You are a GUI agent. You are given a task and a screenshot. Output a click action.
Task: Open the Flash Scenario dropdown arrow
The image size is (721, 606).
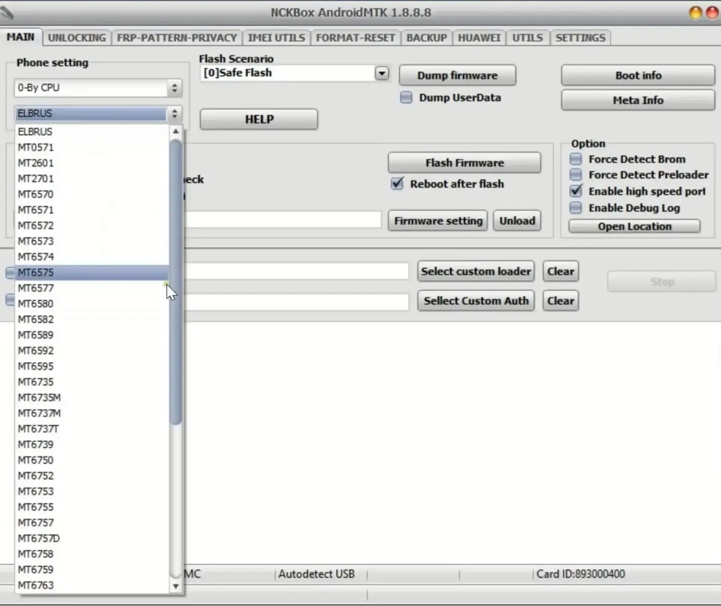coord(382,73)
